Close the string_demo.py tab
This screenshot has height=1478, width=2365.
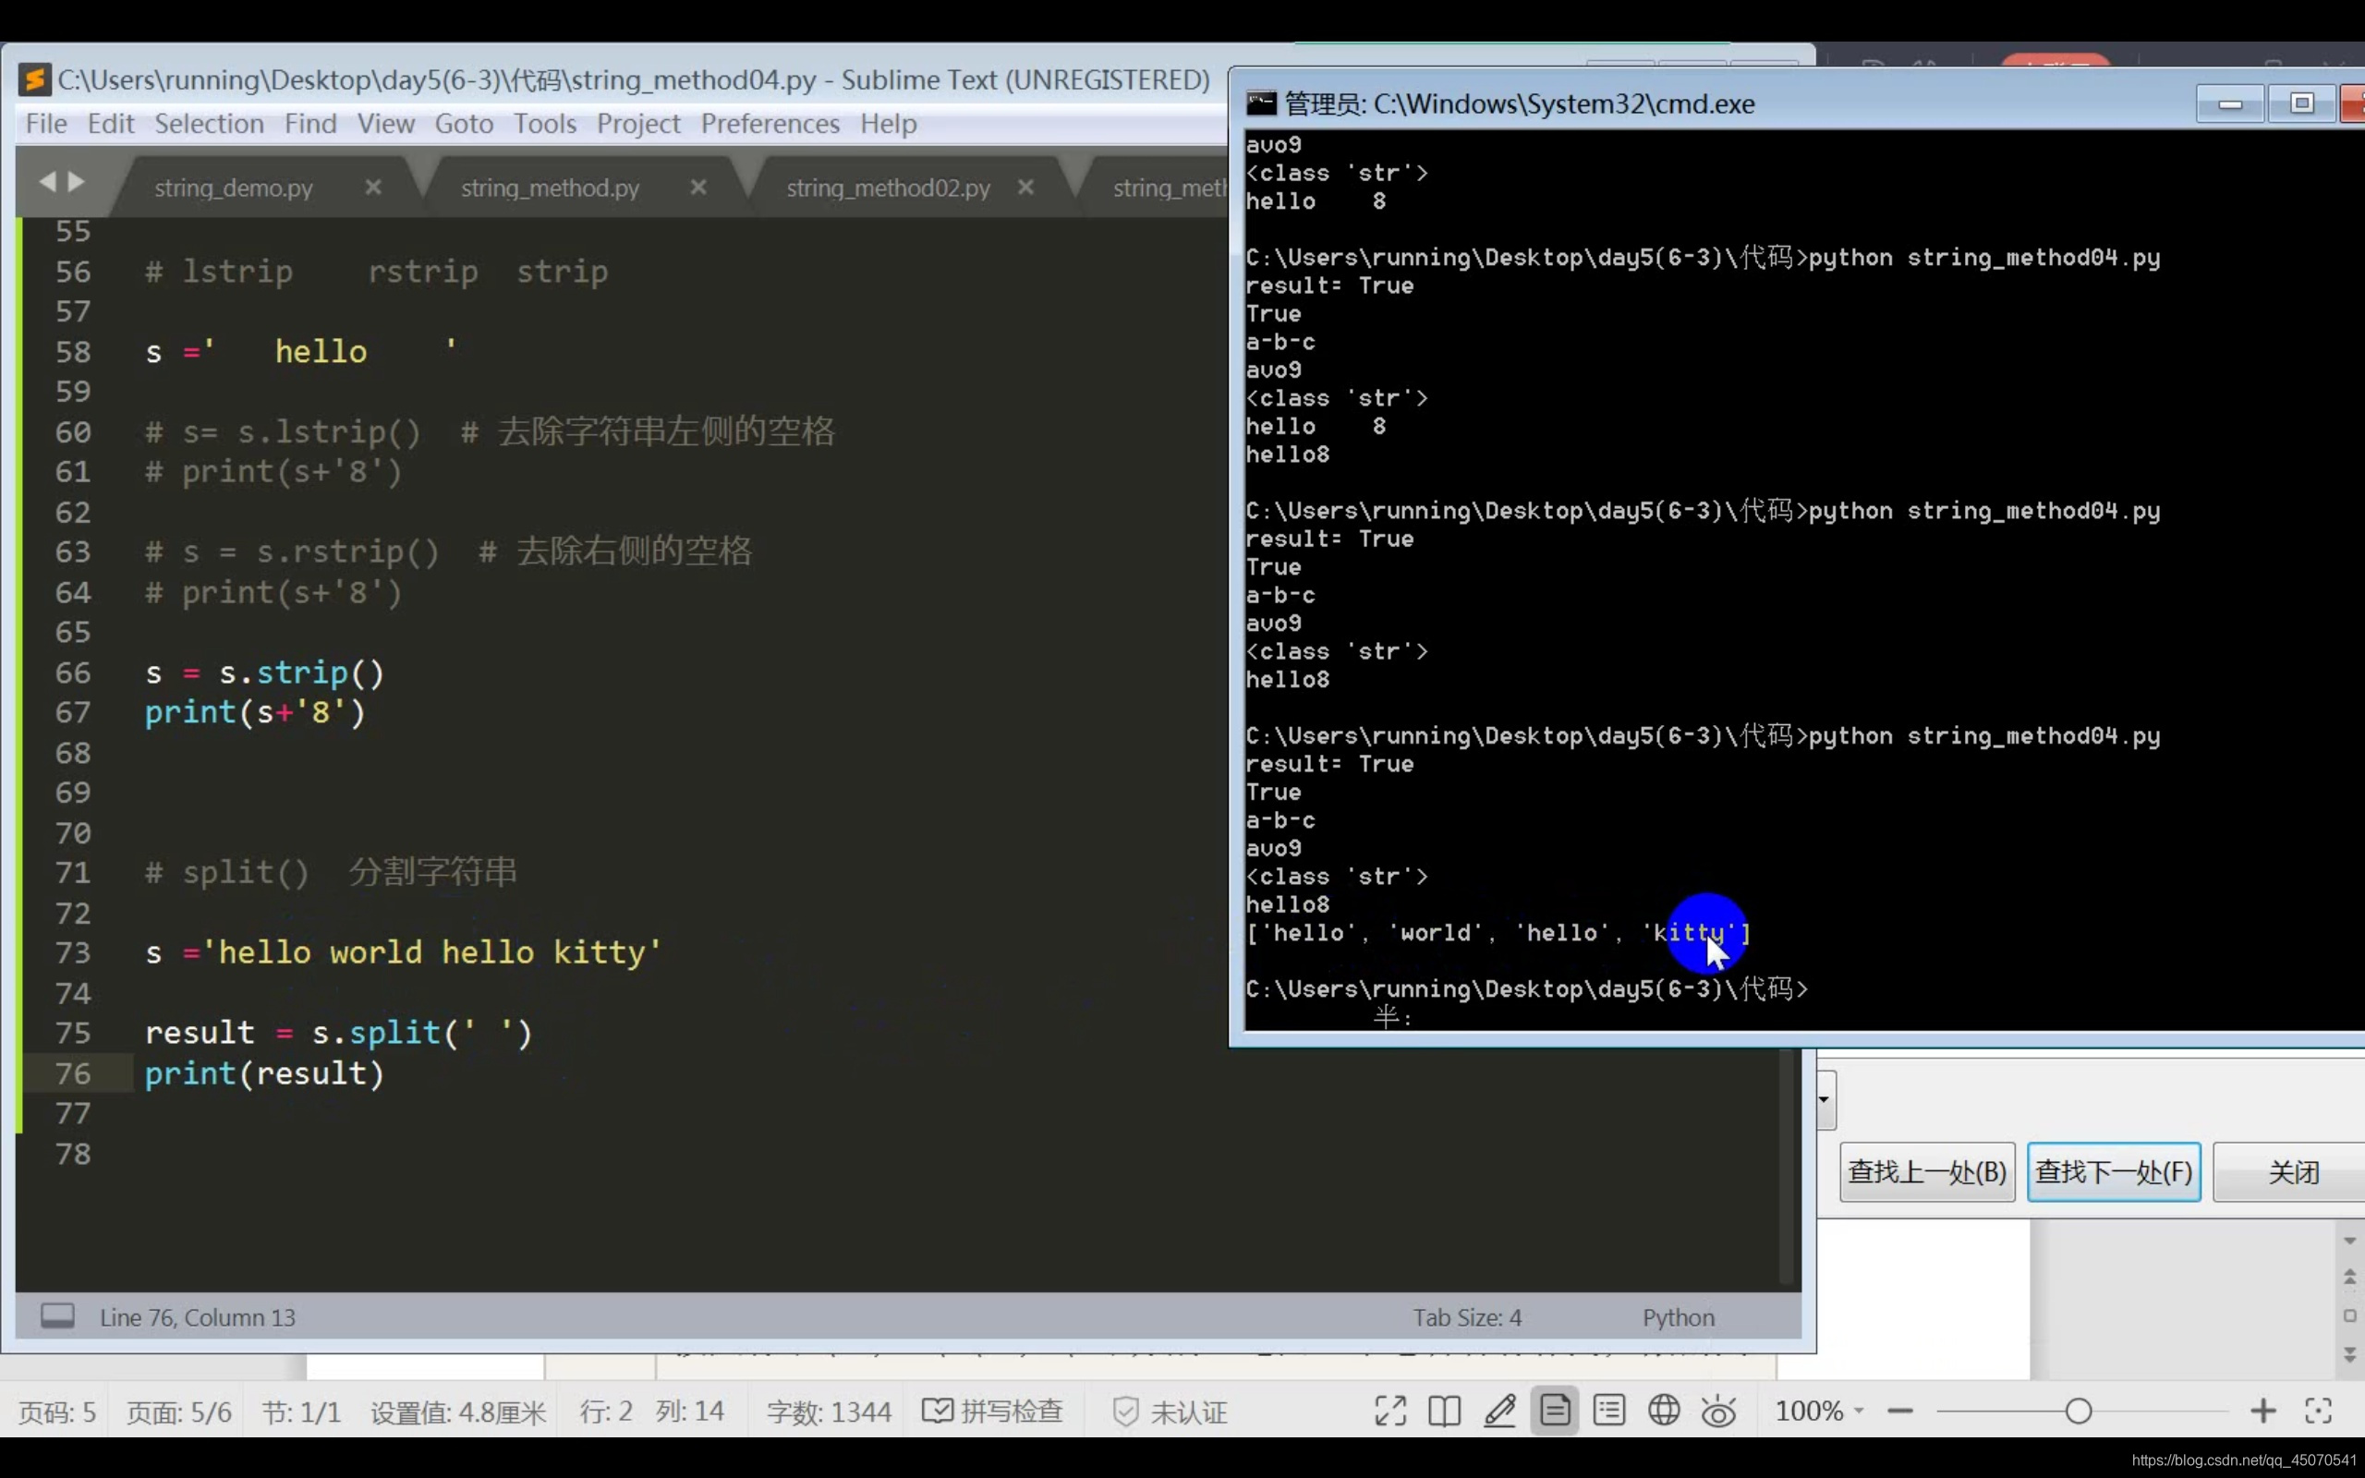pyautogui.click(x=373, y=187)
